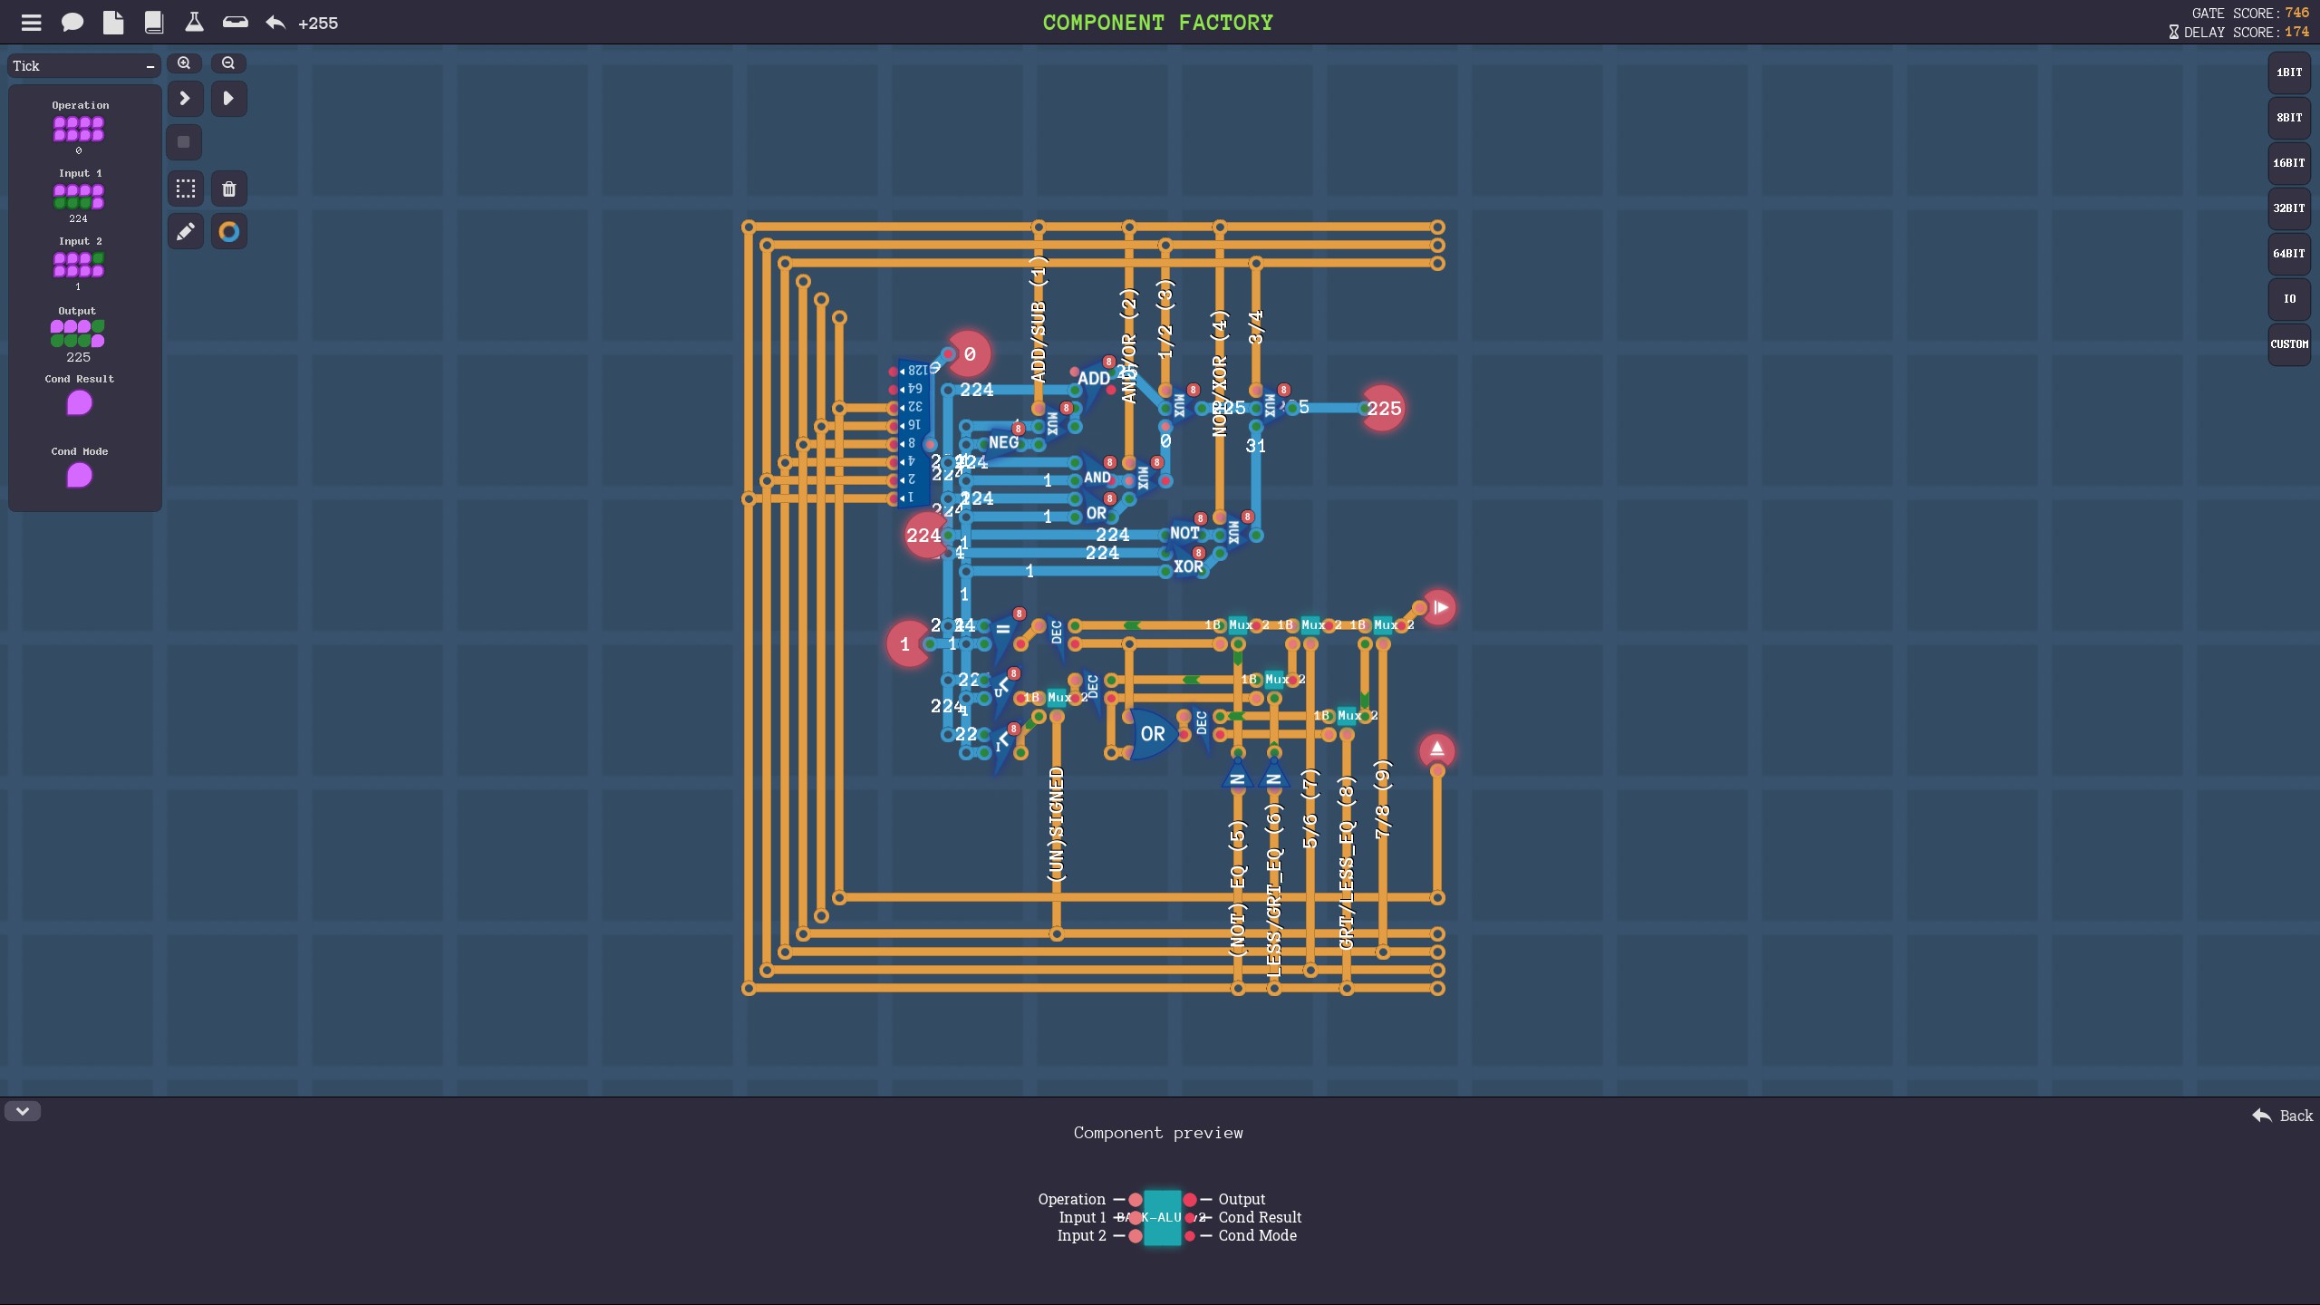
Task: Toggle the Cond Result bit indicator
Action: [x=80, y=403]
